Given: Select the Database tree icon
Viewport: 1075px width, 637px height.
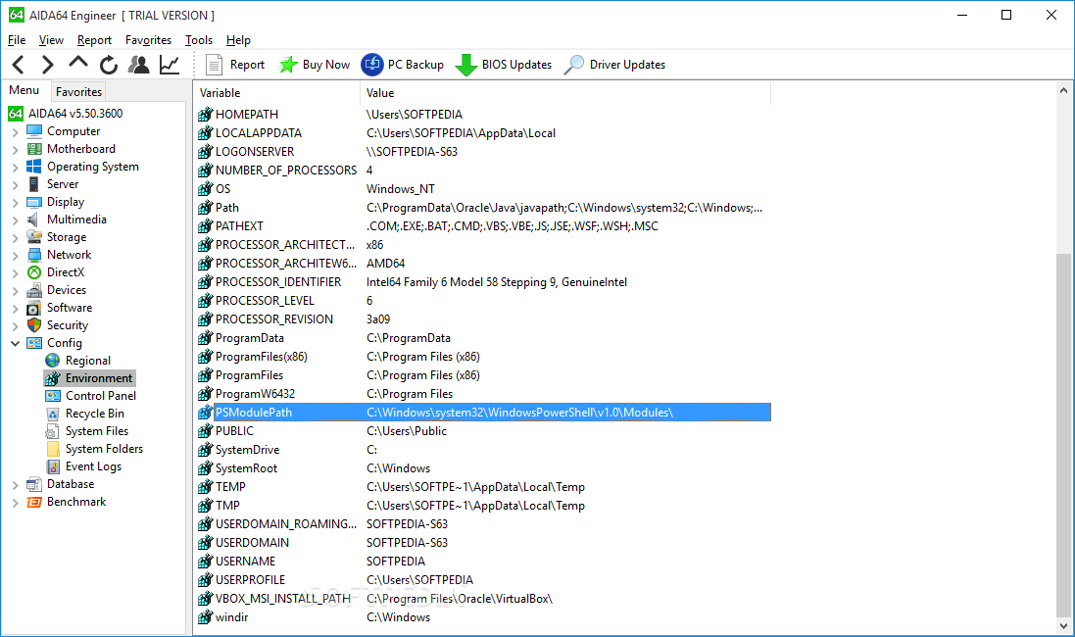Looking at the screenshot, I should coord(34,484).
